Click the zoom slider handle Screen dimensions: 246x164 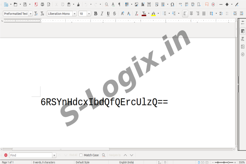pyautogui.click(x=229, y=162)
